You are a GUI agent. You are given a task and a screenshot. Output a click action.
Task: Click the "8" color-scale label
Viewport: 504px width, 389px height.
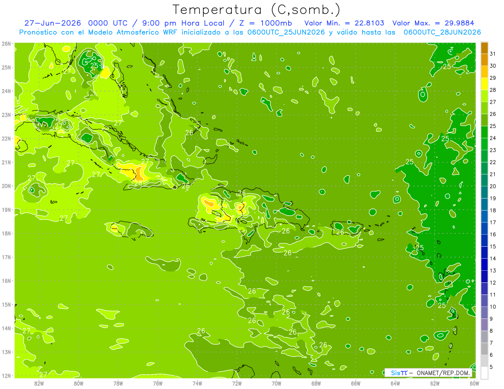point(491,331)
